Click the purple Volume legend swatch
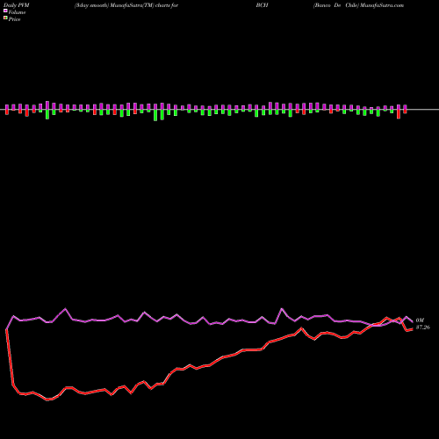Image resolution: width=439 pixels, height=439 pixels. pyautogui.click(x=5, y=11)
